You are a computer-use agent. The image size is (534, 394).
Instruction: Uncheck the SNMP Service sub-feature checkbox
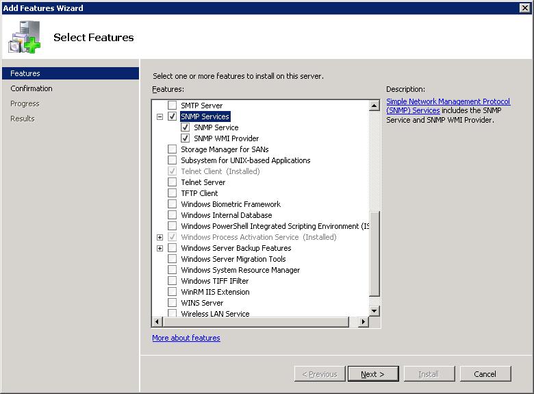(186, 127)
